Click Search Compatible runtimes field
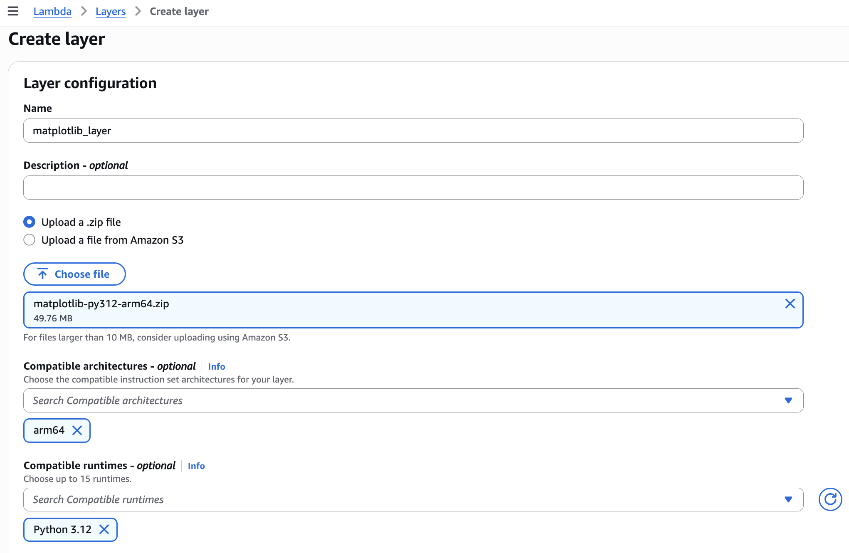The width and height of the screenshot is (849, 553). (x=399, y=499)
